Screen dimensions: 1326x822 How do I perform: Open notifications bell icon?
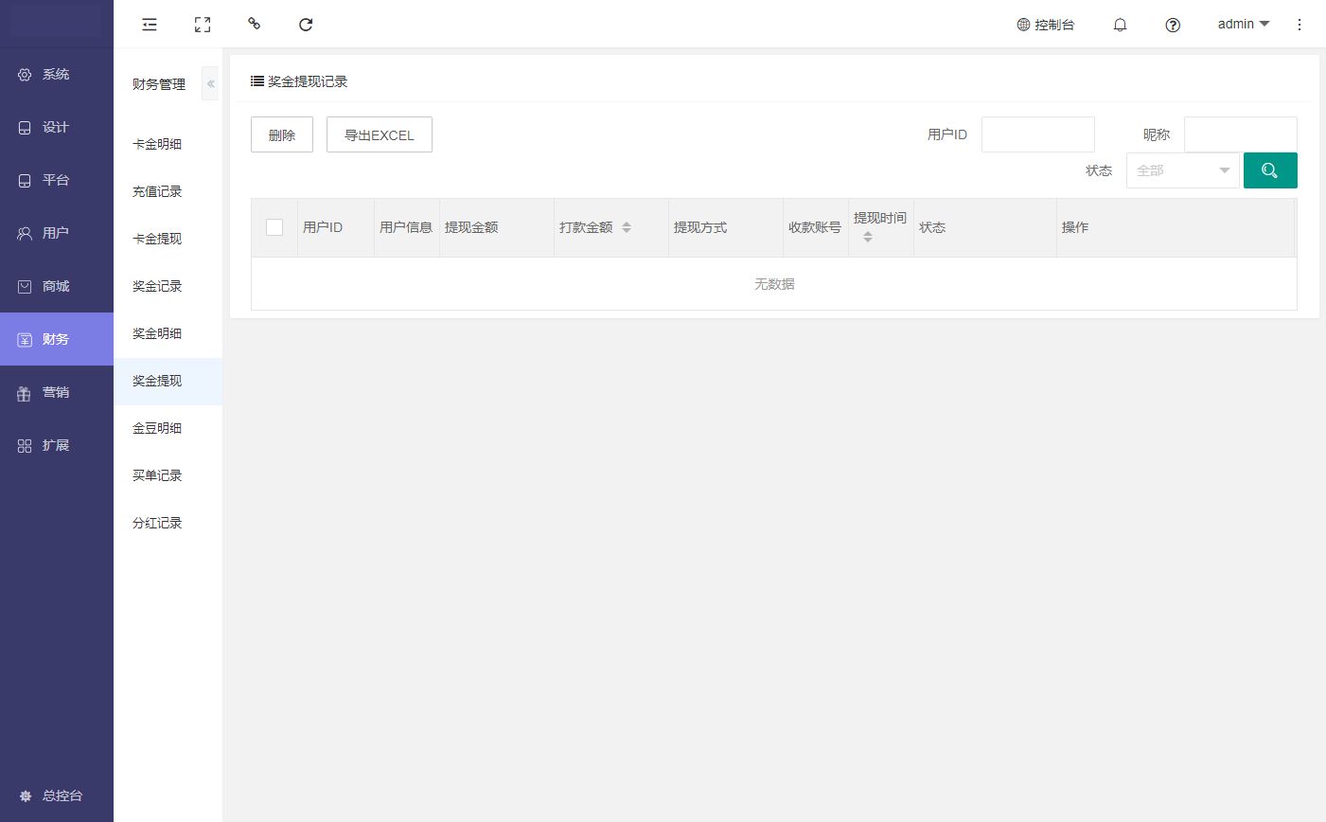click(x=1120, y=25)
